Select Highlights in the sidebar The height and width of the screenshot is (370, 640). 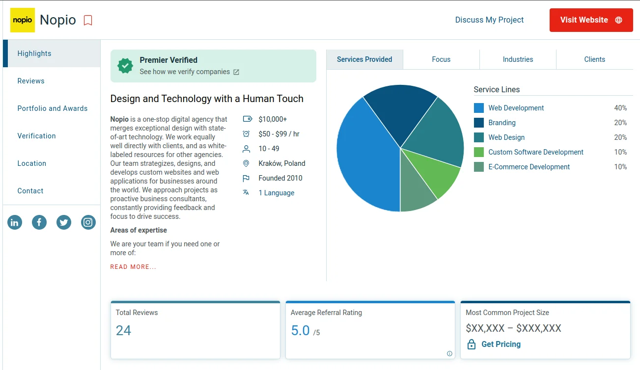(52, 53)
